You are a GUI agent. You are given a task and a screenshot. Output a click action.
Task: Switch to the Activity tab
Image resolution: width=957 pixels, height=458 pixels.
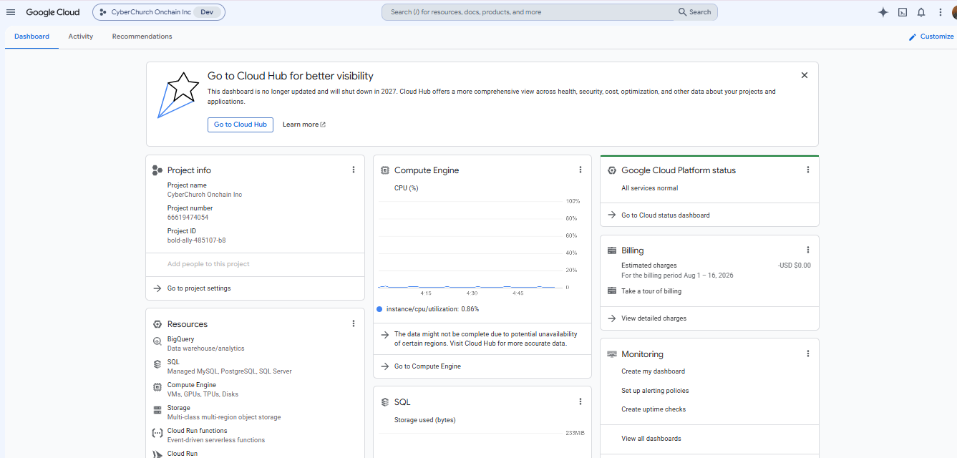pyautogui.click(x=81, y=36)
